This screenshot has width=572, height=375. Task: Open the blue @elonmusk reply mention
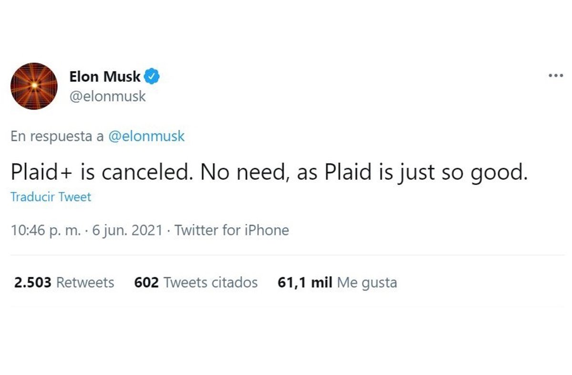[146, 137]
